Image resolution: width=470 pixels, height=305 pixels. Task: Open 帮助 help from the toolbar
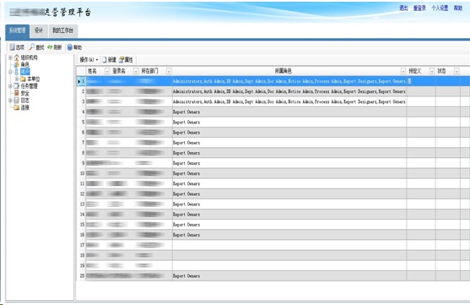[x=69, y=47]
